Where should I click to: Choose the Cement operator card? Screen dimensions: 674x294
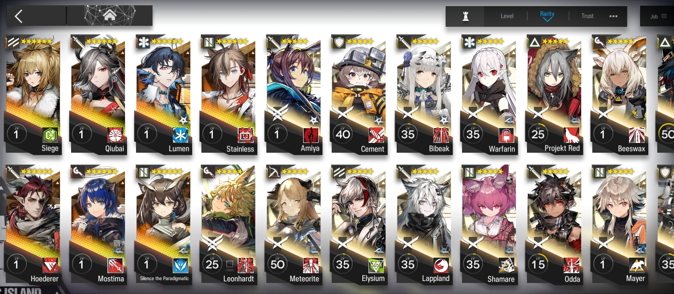tap(359, 94)
